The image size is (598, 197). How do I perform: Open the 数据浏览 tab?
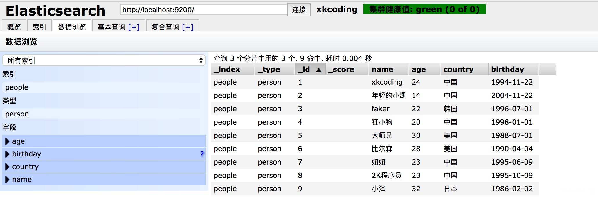72,27
